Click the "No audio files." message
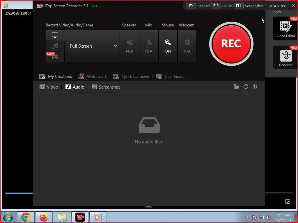Screen dimensions: 298x223 click(149, 142)
